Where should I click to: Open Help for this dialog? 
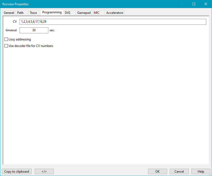[201, 172]
